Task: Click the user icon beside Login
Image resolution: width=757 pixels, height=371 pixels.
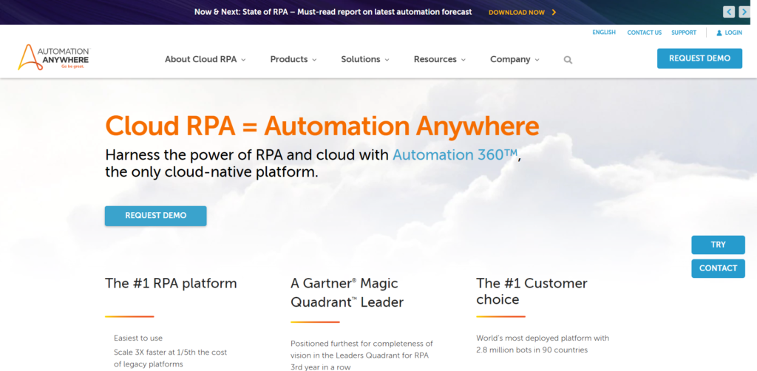Action: point(719,33)
